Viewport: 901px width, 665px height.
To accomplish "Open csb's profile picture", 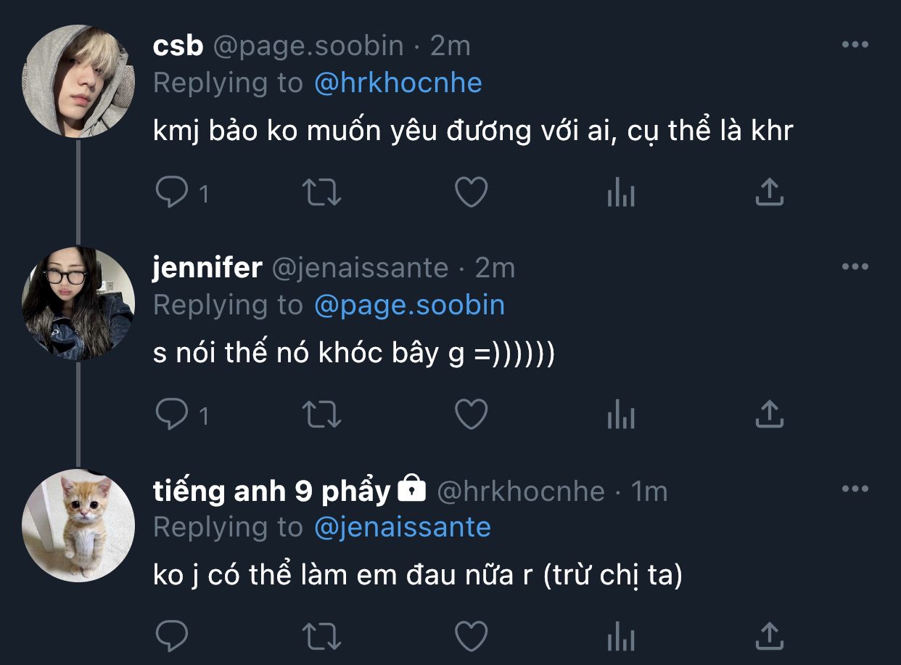I will (x=78, y=81).
